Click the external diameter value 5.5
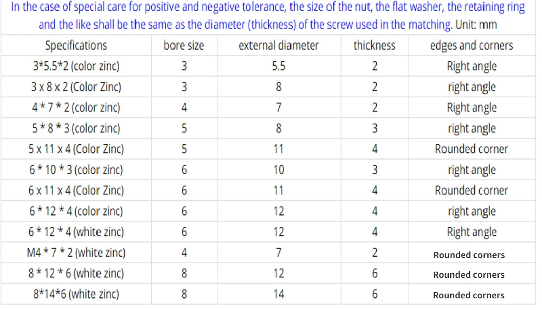This screenshot has width=542, height=310. pyautogui.click(x=278, y=66)
